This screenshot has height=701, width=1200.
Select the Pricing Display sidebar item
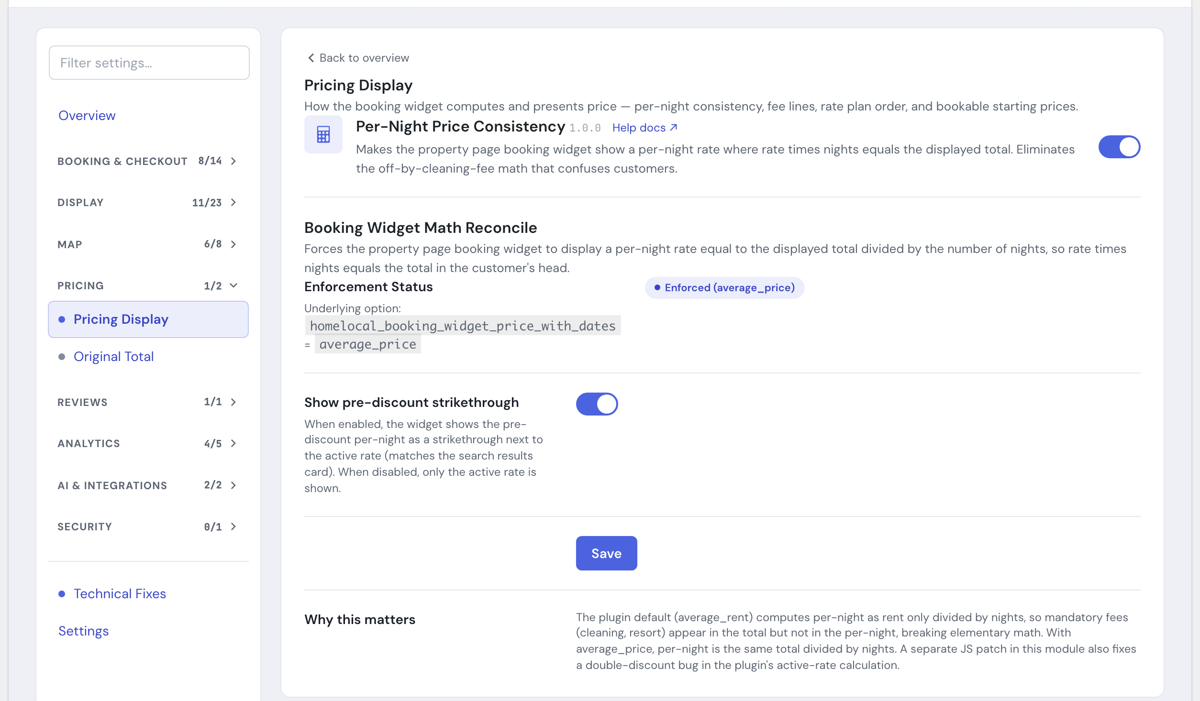(x=148, y=319)
